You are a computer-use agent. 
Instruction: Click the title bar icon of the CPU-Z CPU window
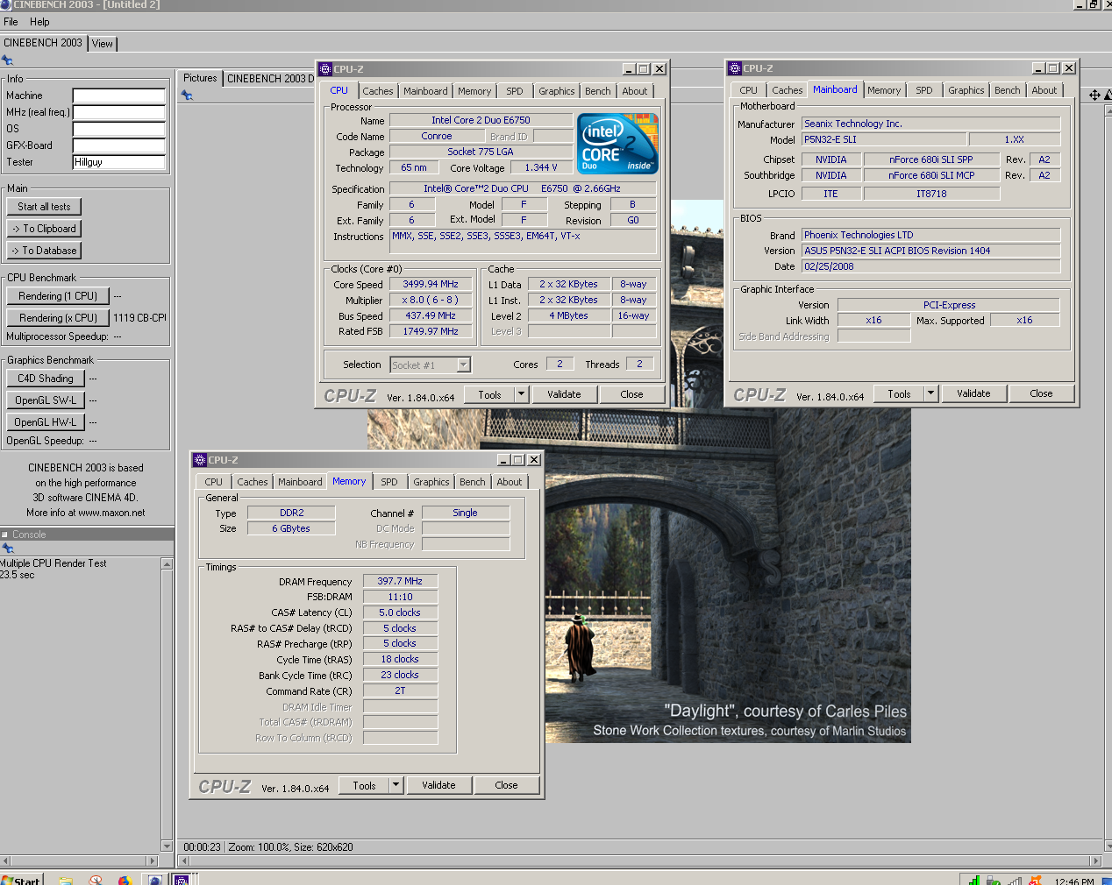point(325,69)
